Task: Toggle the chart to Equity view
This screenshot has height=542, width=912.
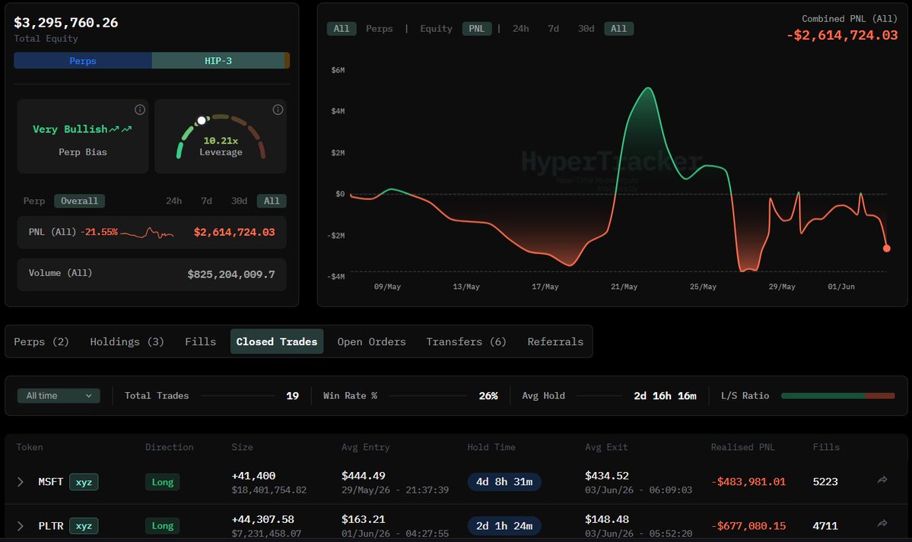Action: [x=436, y=28]
